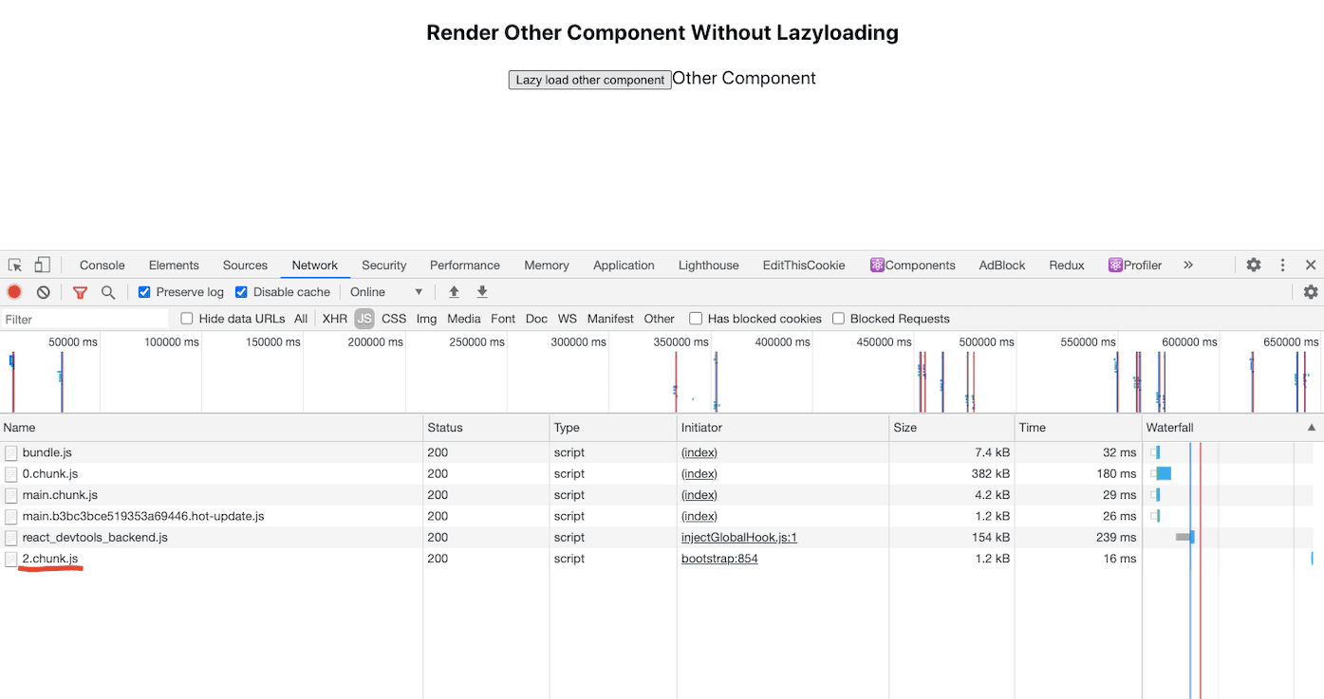Clear the network log
1324x699 pixels.
[43, 292]
